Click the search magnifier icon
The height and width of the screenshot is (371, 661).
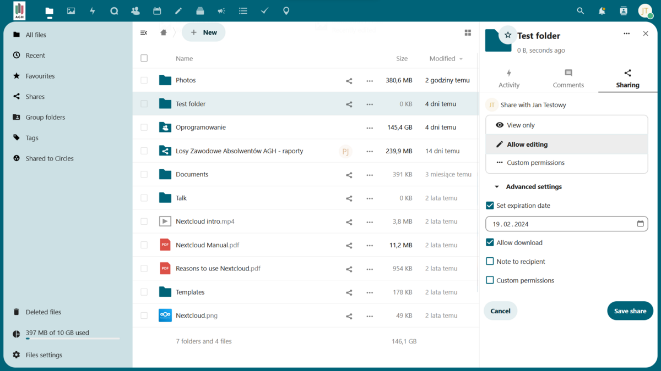580,11
